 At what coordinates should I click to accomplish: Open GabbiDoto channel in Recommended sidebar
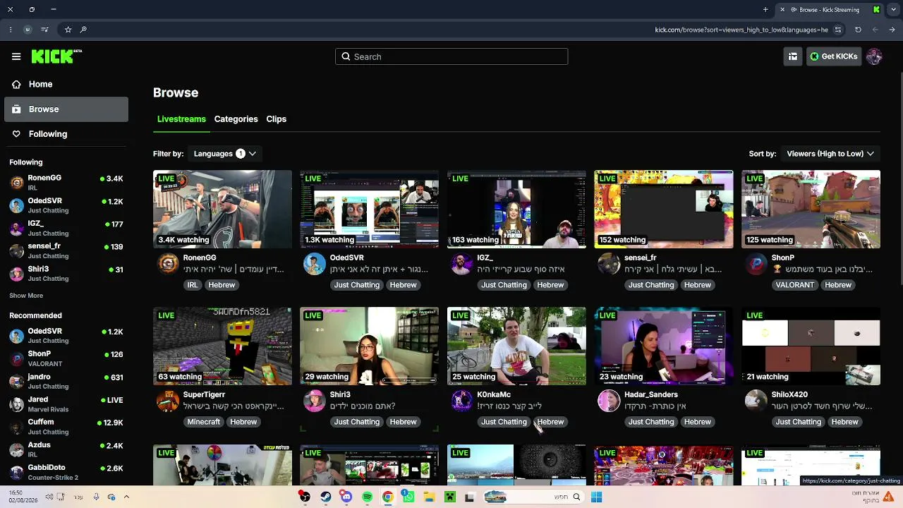[x=66, y=472]
